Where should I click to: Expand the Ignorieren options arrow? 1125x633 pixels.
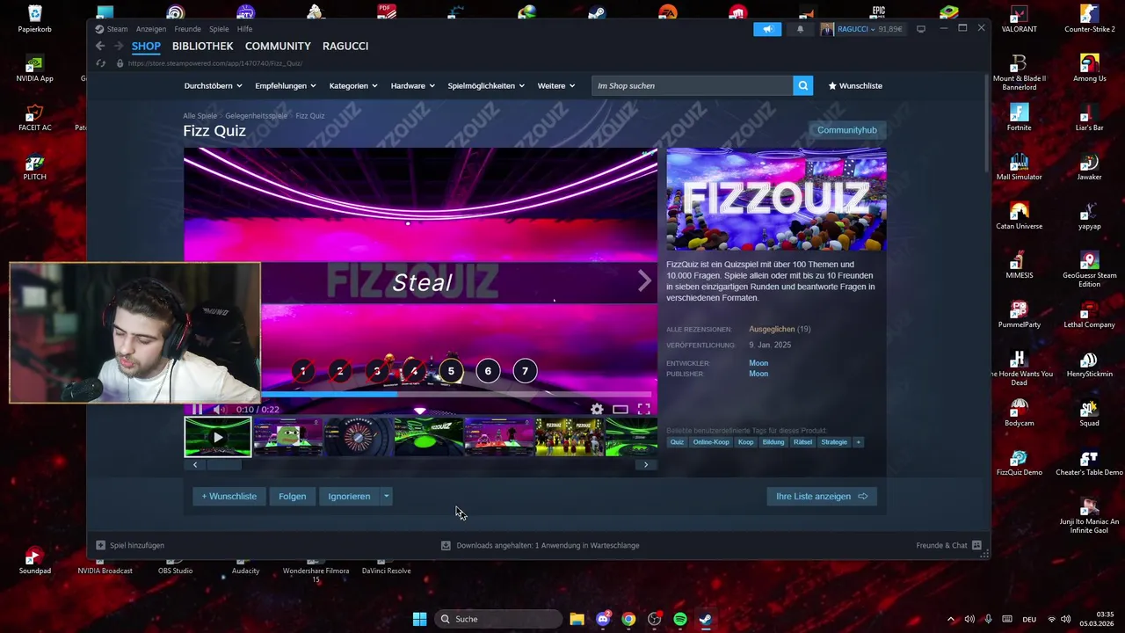click(x=386, y=497)
